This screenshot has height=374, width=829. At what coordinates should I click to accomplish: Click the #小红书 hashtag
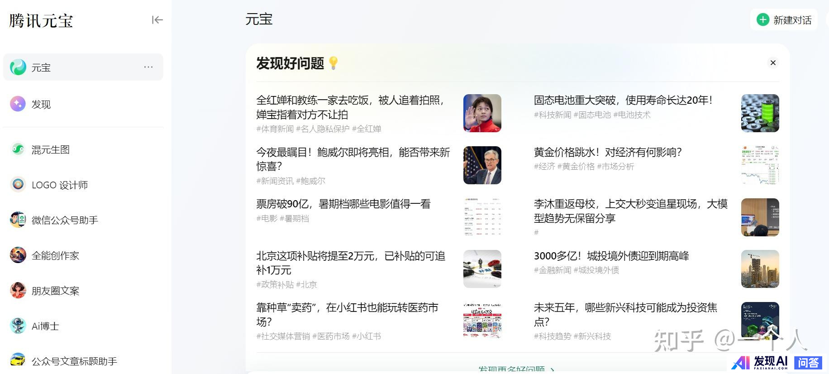tap(367, 336)
